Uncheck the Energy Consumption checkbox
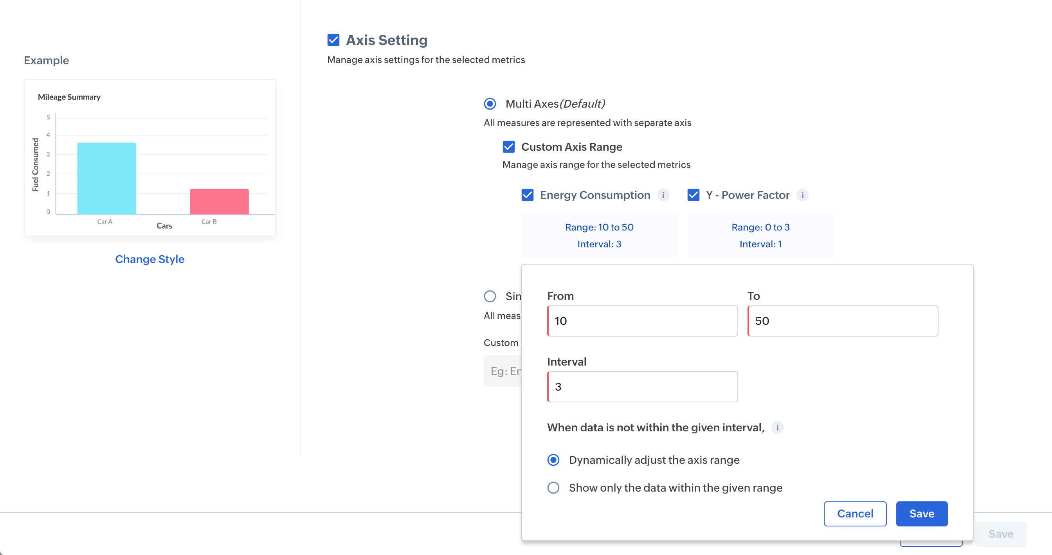1052x555 pixels. tap(527, 195)
